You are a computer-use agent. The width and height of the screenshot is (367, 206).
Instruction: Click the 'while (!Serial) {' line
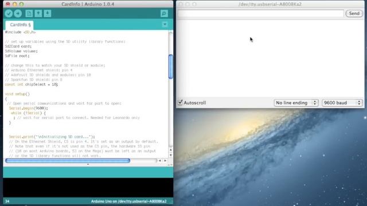click(28, 113)
